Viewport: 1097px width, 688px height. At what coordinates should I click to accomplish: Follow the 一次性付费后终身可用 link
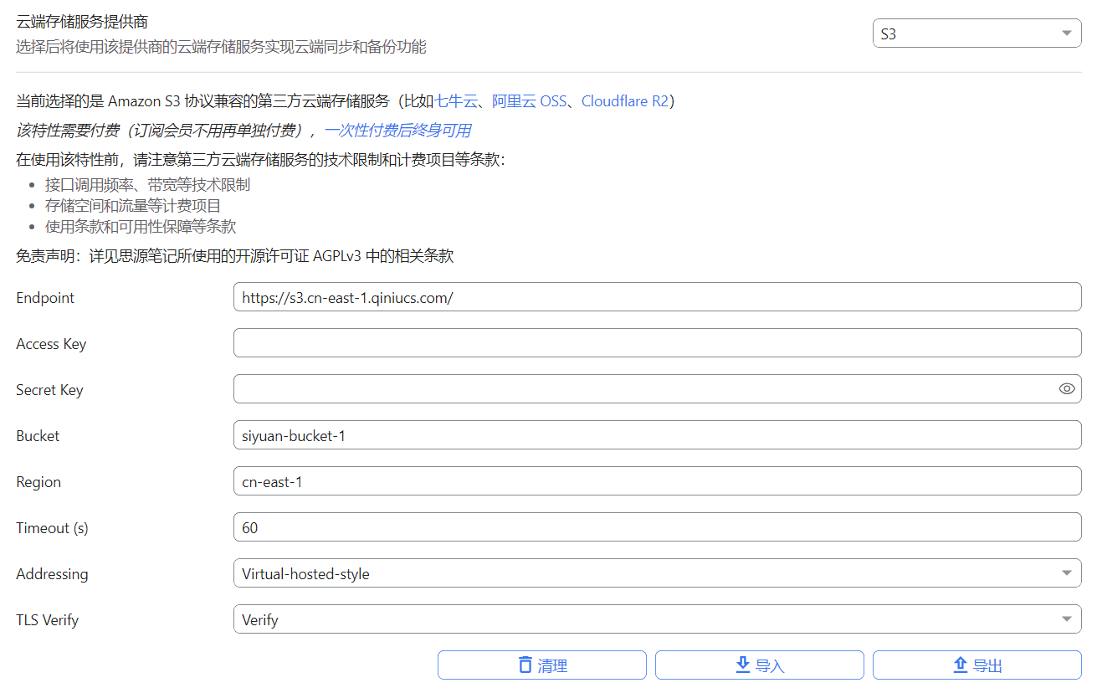click(x=397, y=130)
